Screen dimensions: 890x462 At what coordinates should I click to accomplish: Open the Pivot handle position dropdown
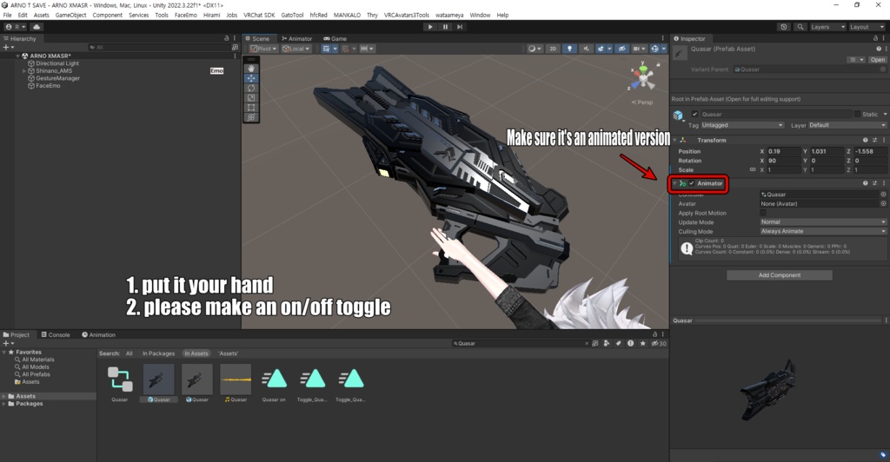pos(263,49)
